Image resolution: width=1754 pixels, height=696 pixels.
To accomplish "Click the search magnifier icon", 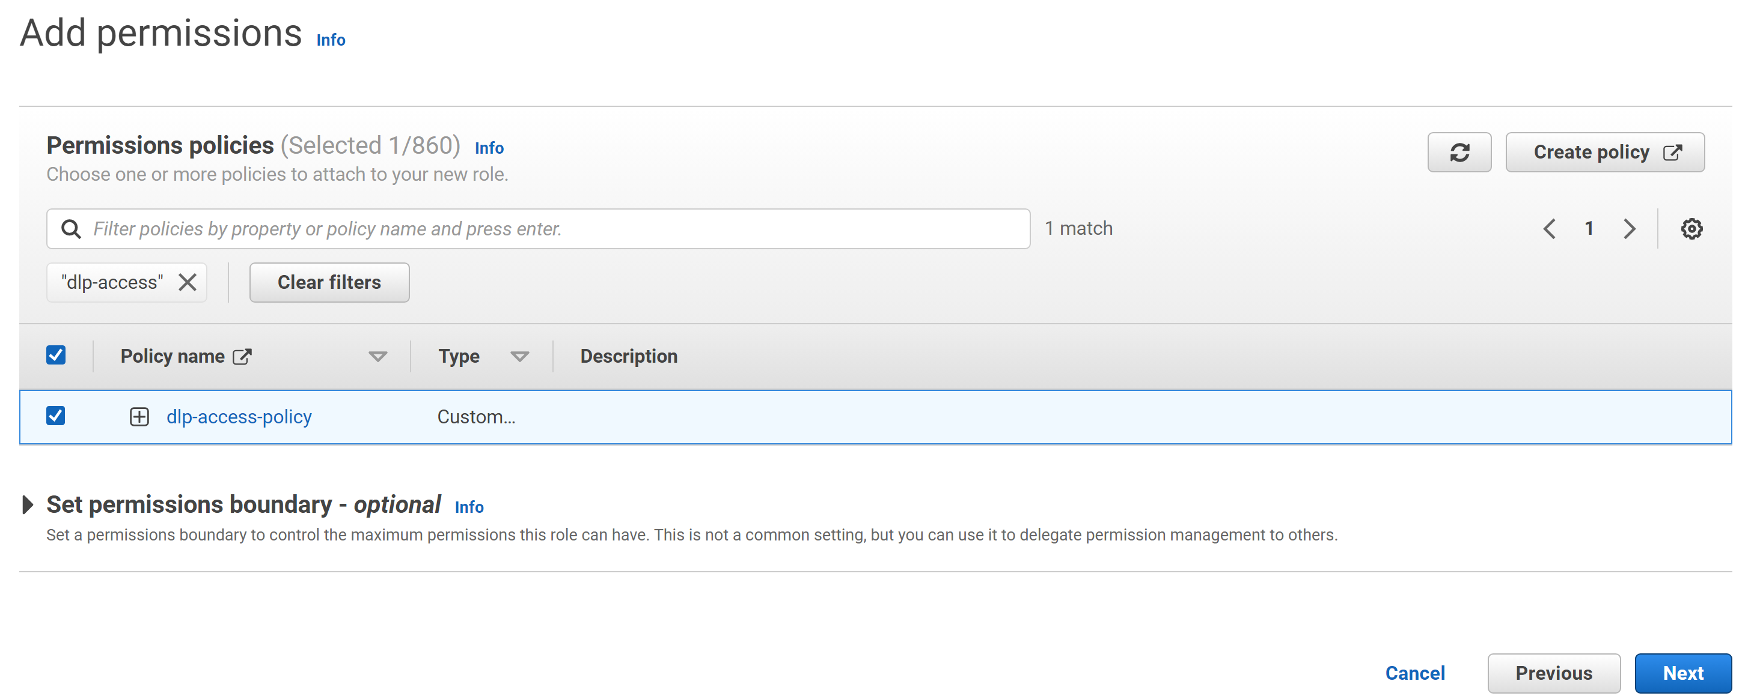I will (71, 229).
